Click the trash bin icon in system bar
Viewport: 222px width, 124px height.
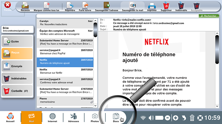(192, 118)
